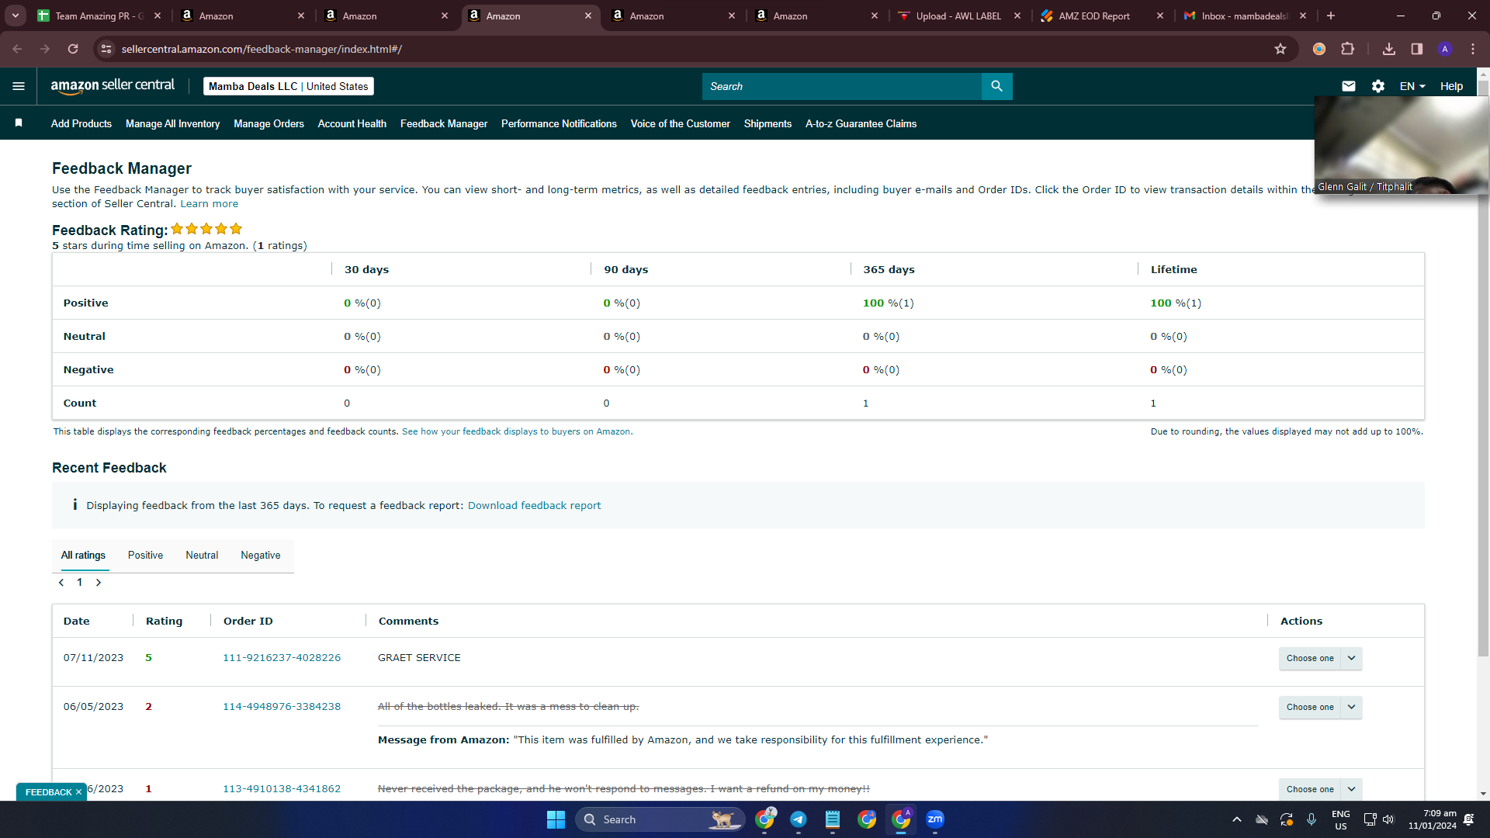Click the taskbar microphone icon
The image size is (1490, 838).
tap(1312, 819)
